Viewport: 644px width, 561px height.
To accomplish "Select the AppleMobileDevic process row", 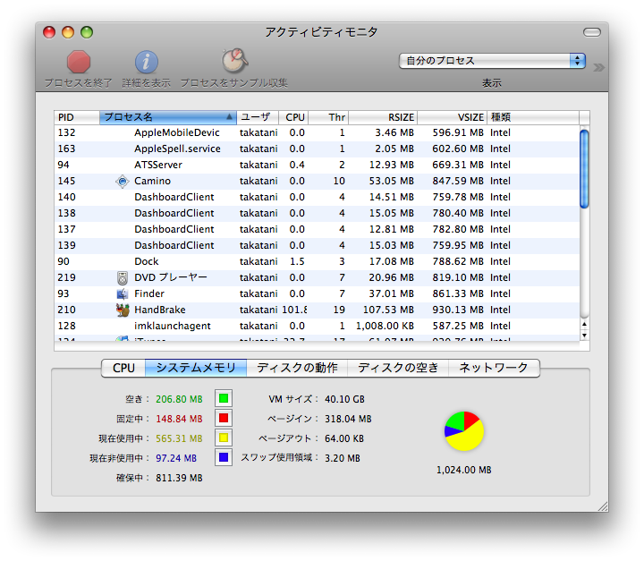I will coord(317,132).
